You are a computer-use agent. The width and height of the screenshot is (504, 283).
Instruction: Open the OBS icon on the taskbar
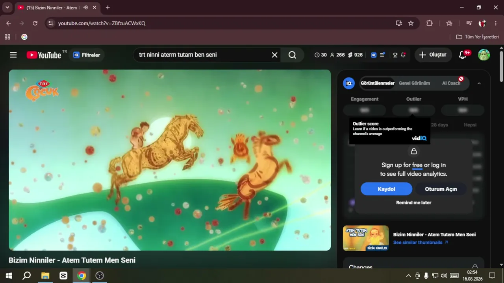(x=100, y=276)
